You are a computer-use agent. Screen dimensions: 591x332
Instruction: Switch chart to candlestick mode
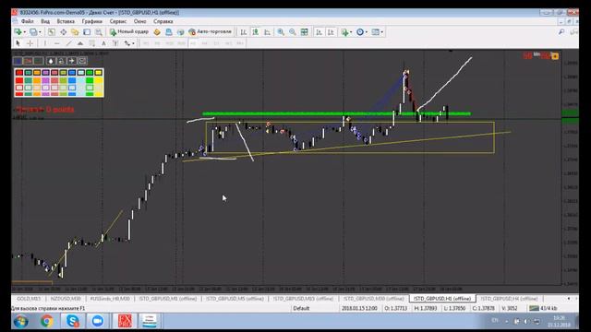[x=256, y=32]
